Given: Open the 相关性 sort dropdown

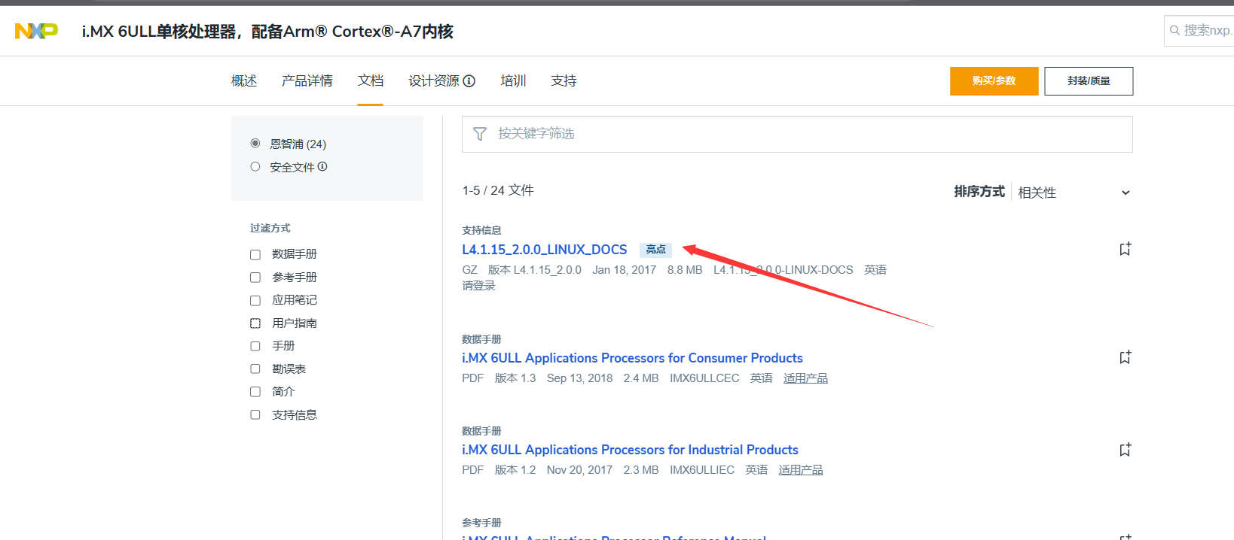Looking at the screenshot, I should coord(1074,193).
